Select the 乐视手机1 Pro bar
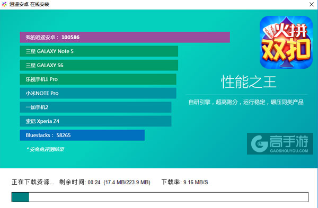318x208 pixels. [x=98, y=79]
